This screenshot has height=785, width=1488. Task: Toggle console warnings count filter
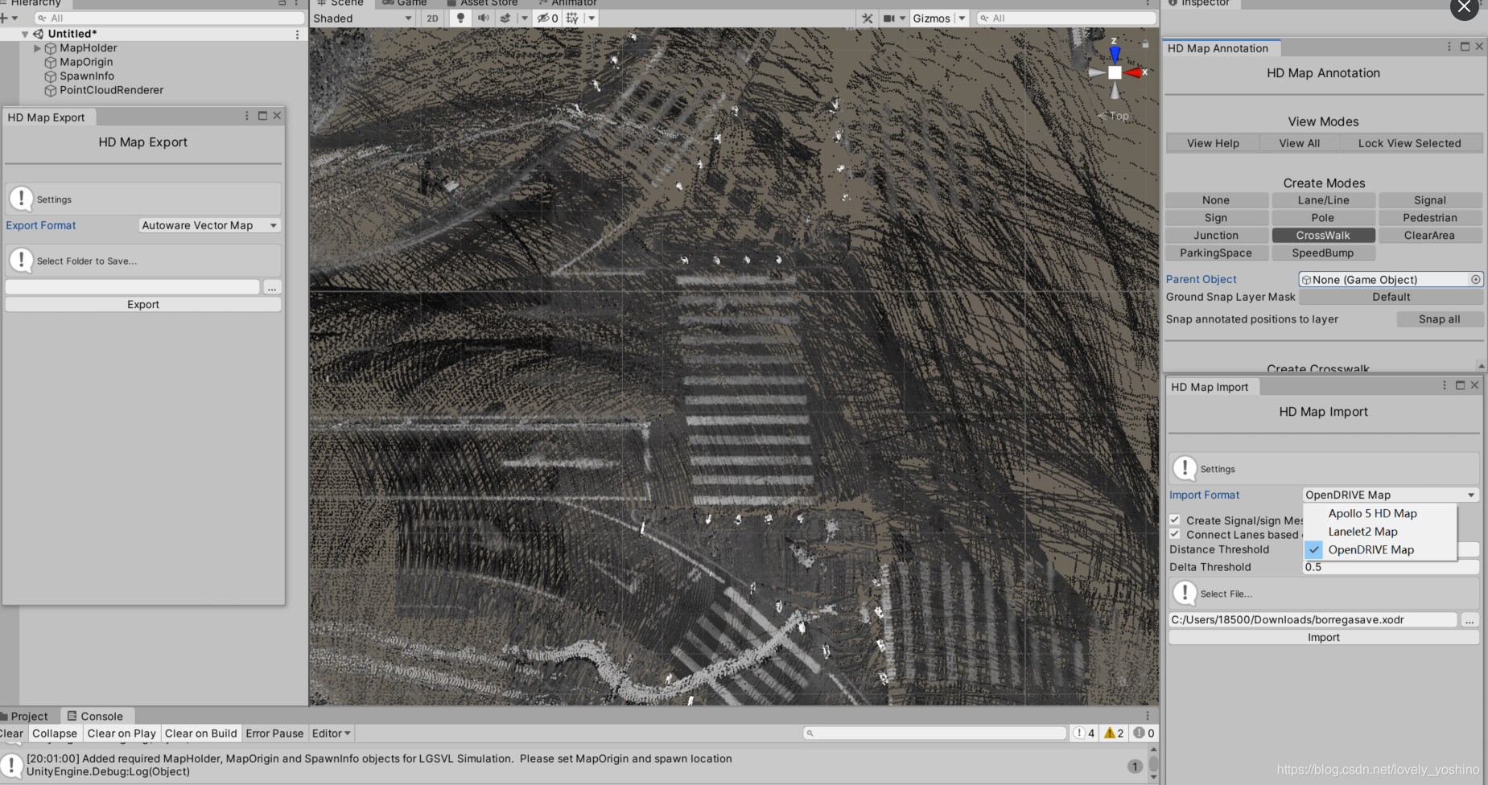1114,733
